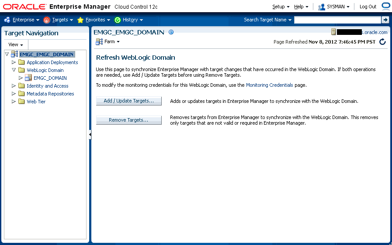392x245 pixels.
Task: Select EMGC_DOMAIN tree item
Action: point(50,78)
